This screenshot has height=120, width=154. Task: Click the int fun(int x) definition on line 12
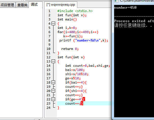pyautogui.click(x=71, y=57)
